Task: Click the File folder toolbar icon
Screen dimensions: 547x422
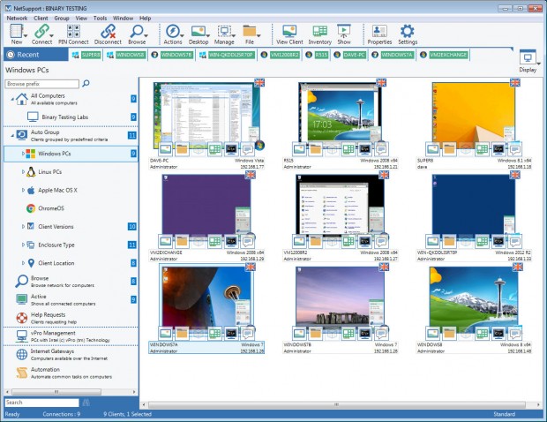Action: pos(249,32)
